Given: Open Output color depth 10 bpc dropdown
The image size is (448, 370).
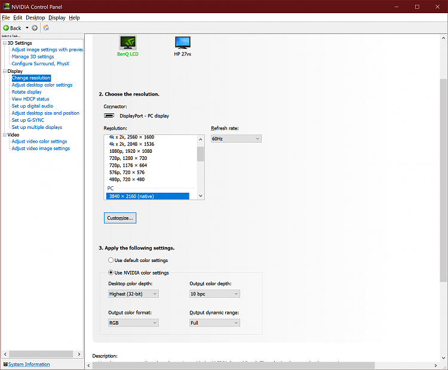Looking at the screenshot, I should click(x=214, y=294).
